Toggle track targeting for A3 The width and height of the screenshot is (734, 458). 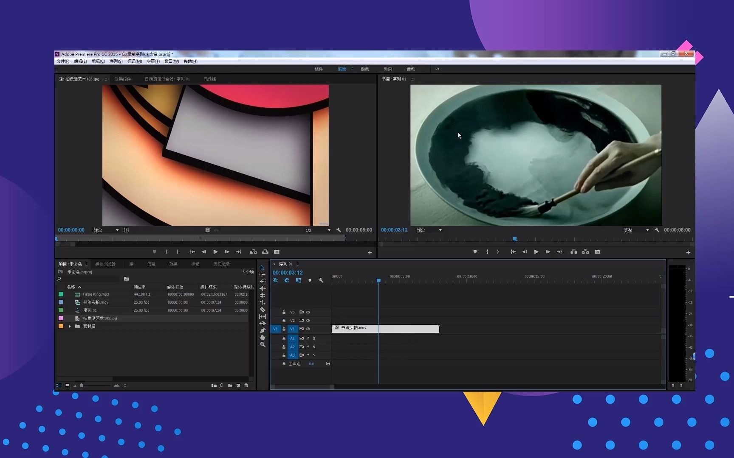[x=292, y=355]
